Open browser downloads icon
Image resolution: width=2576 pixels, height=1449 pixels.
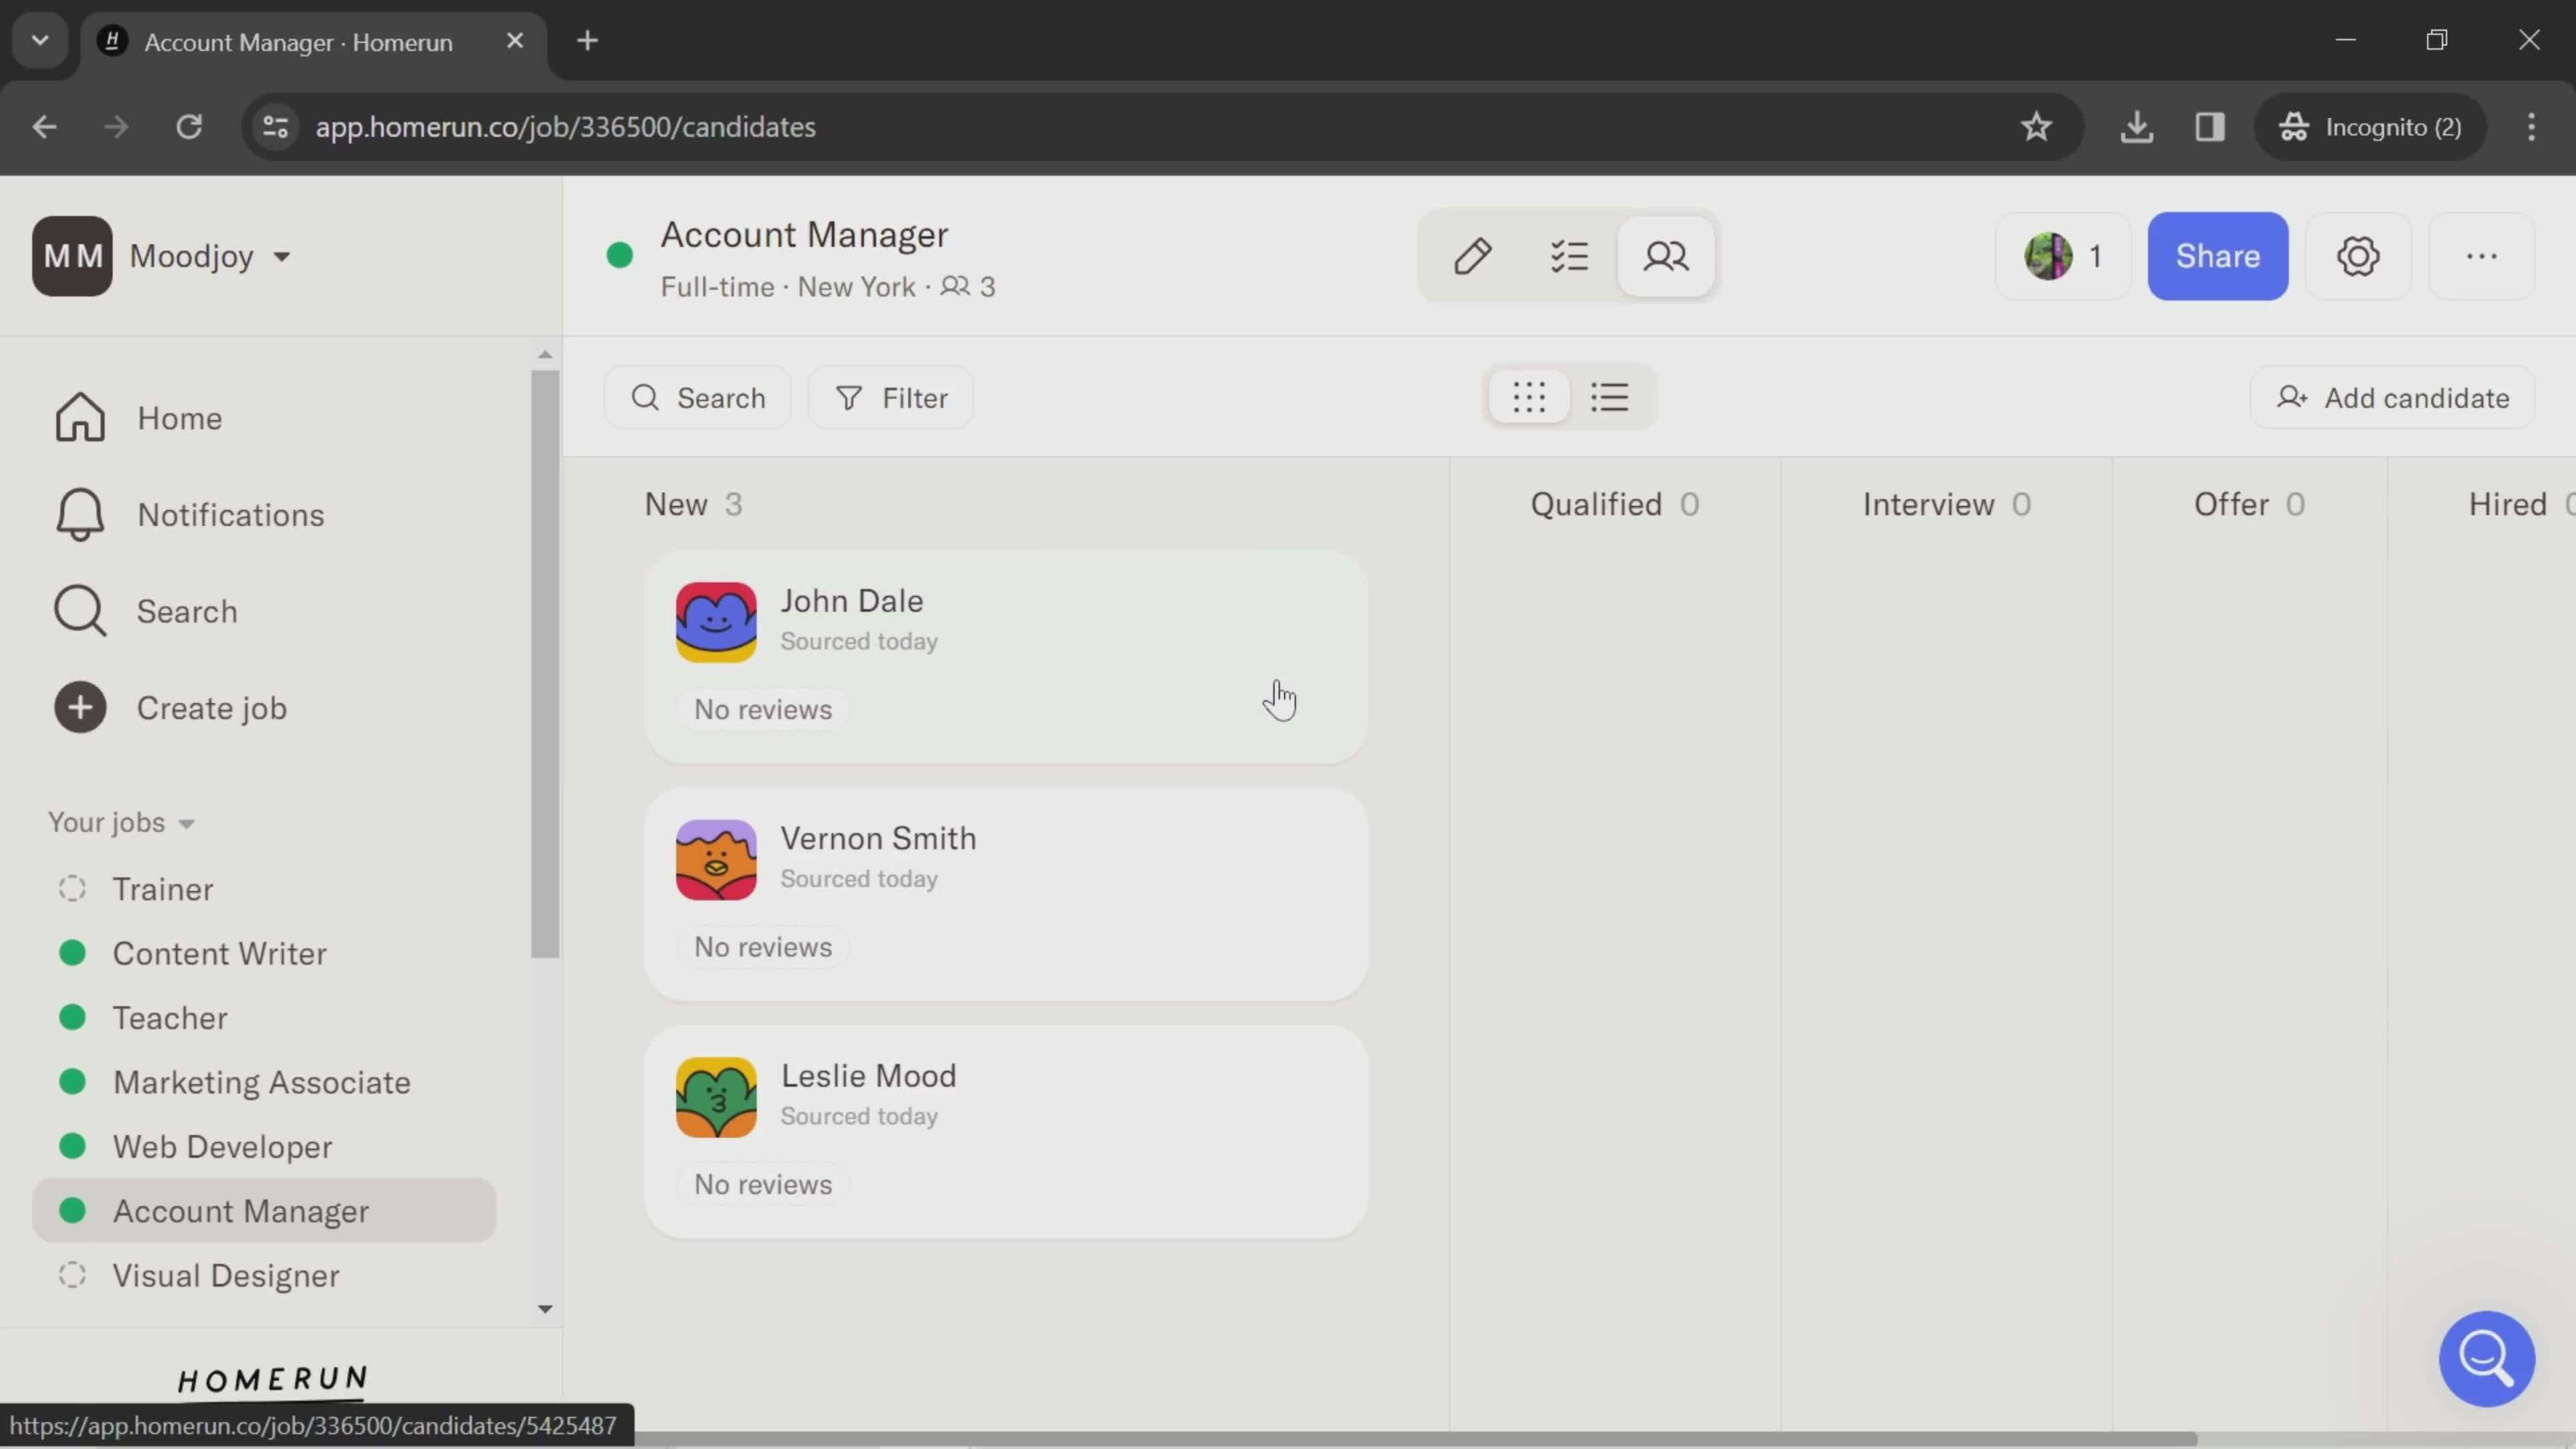(x=2136, y=127)
